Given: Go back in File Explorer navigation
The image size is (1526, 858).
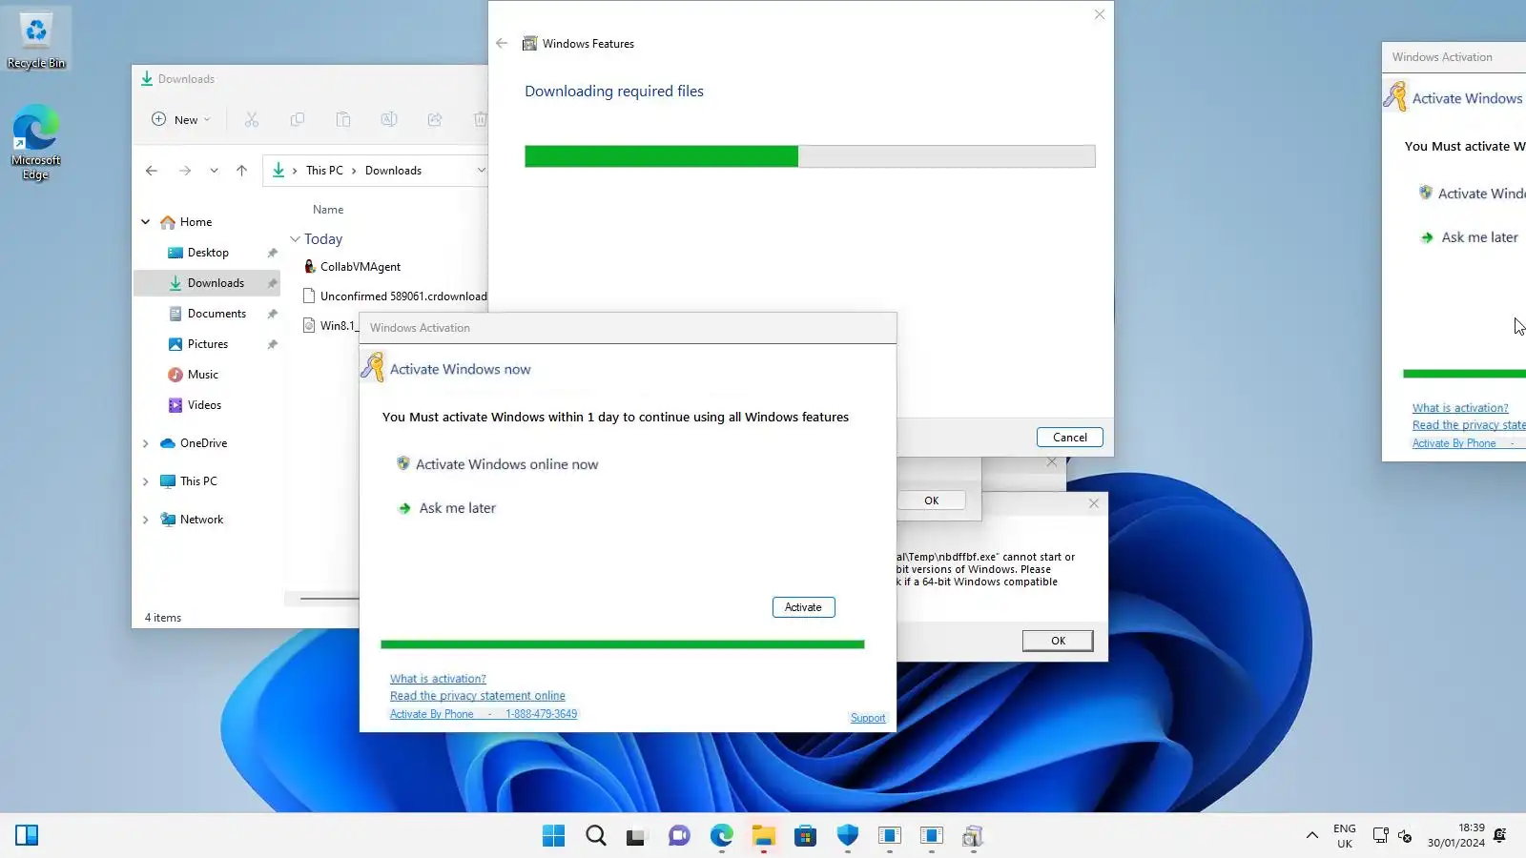Looking at the screenshot, I should (152, 171).
